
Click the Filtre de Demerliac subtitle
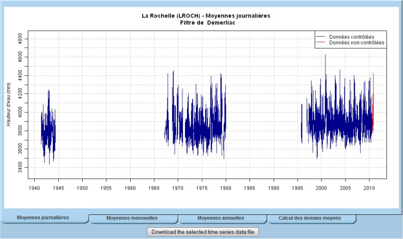pyautogui.click(x=206, y=23)
